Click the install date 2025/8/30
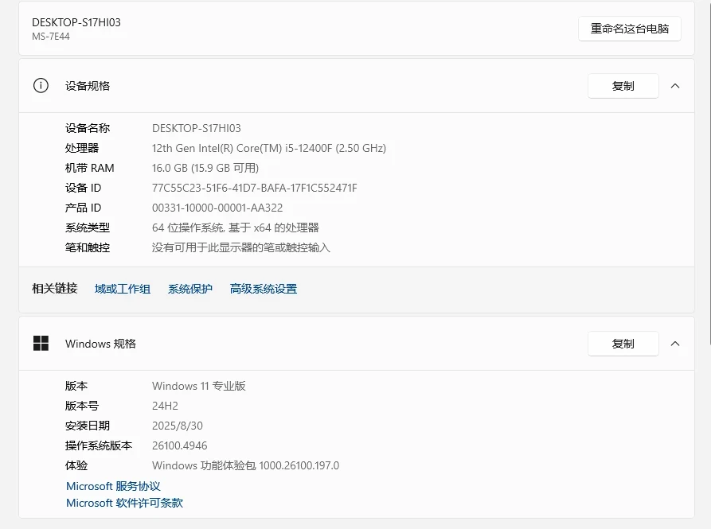 click(x=178, y=426)
